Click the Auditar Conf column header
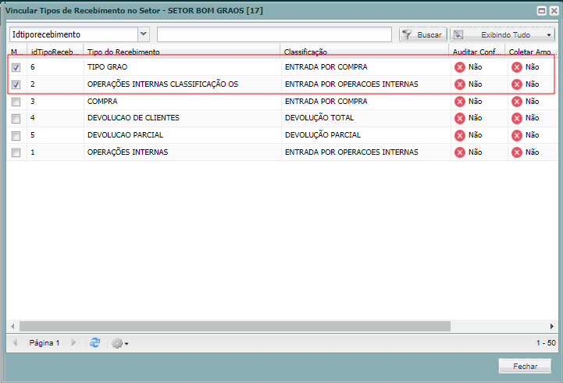 click(477, 52)
